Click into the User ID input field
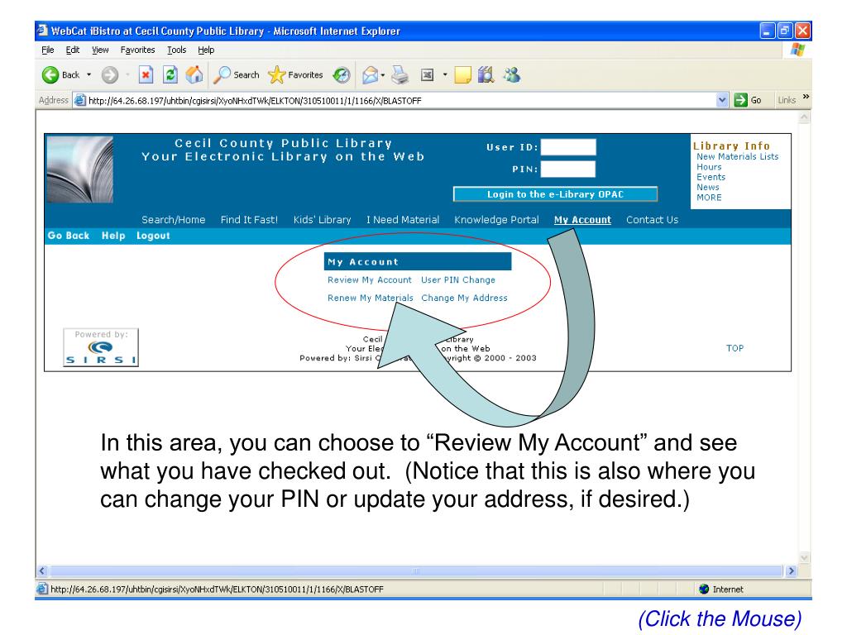Viewport: 847px width, 635px height. pyautogui.click(x=568, y=147)
